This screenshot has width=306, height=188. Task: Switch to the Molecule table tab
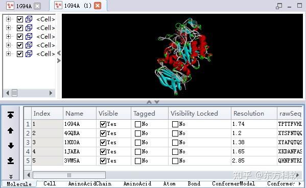click(x=19, y=184)
